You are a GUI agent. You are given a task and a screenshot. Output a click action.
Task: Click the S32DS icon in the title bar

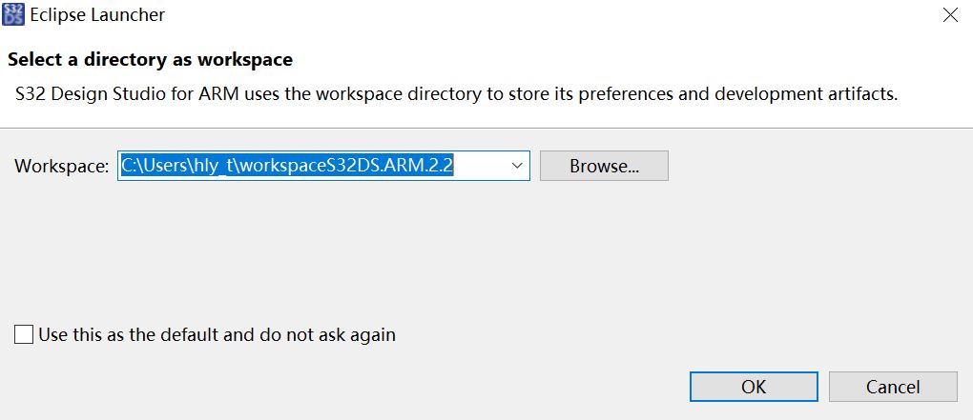[14, 15]
